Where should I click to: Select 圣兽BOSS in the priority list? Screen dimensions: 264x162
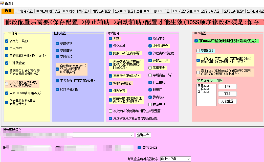(x=204, y=86)
